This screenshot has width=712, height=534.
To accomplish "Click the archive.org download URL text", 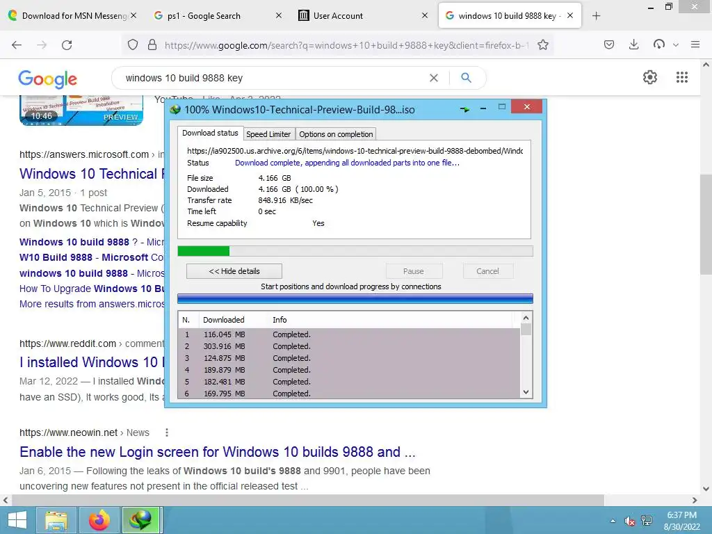I will (355, 151).
